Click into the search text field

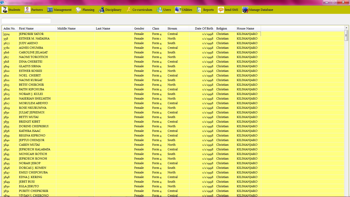pyautogui.click(x=26, y=21)
